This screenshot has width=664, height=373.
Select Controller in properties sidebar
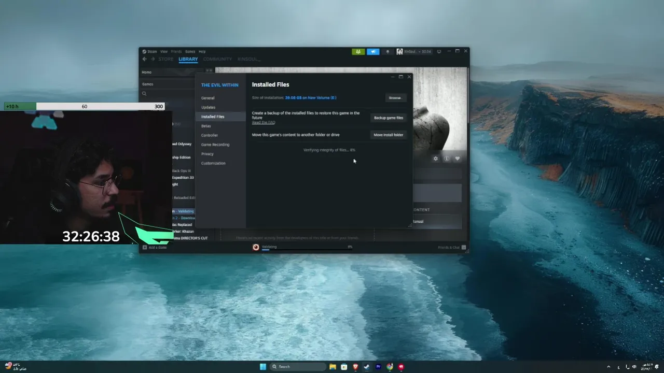coord(210,135)
